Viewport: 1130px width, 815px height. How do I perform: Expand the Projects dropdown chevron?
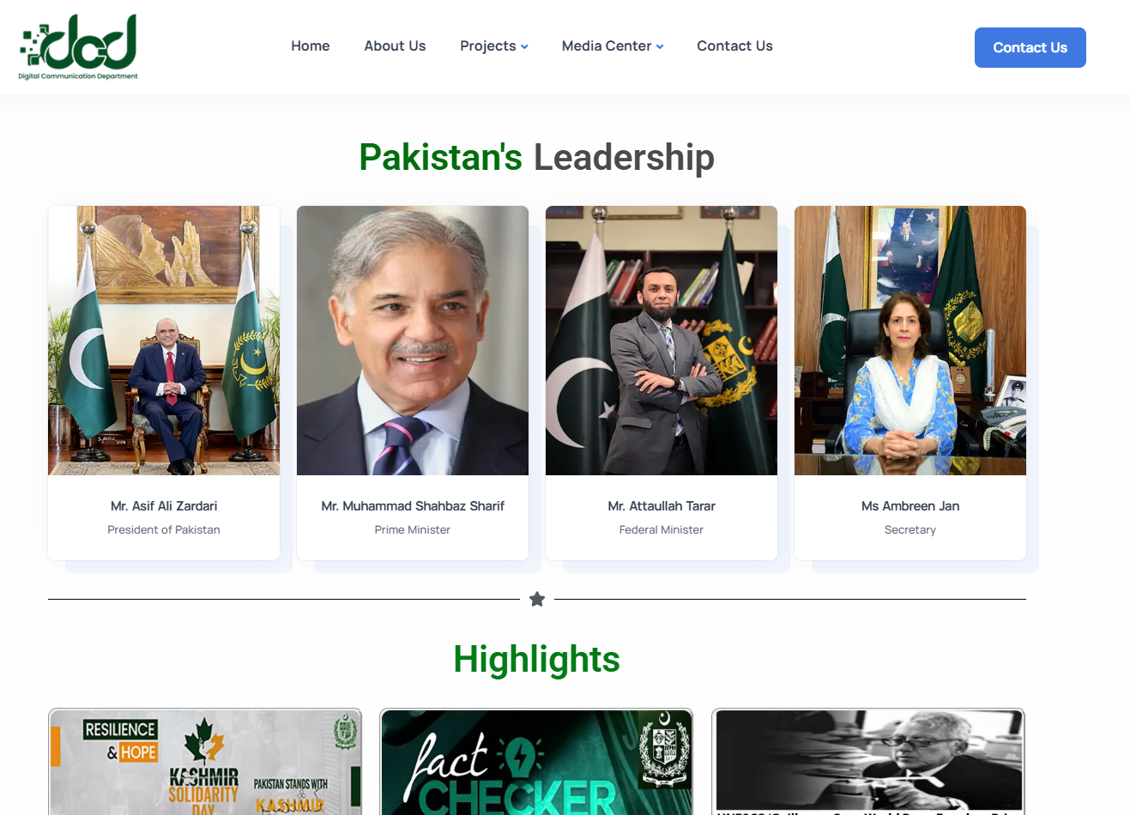(524, 46)
